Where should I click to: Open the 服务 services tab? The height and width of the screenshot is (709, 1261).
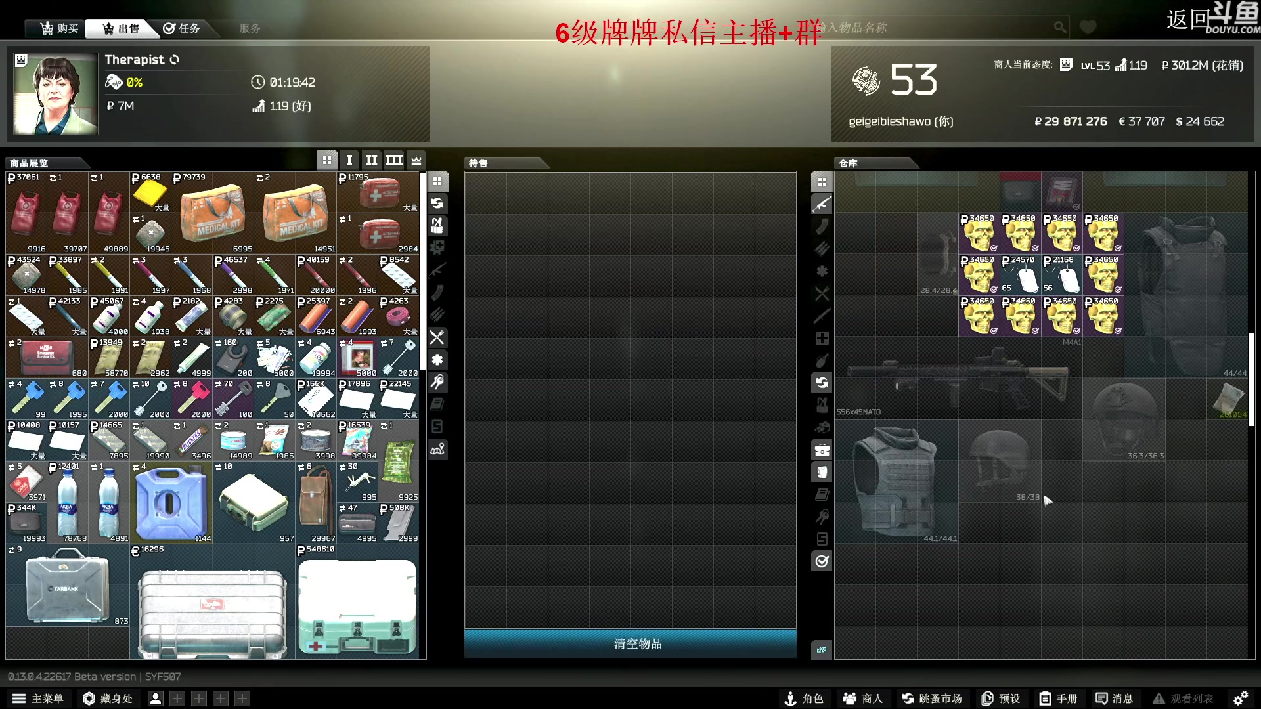click(x=250, y=28)
